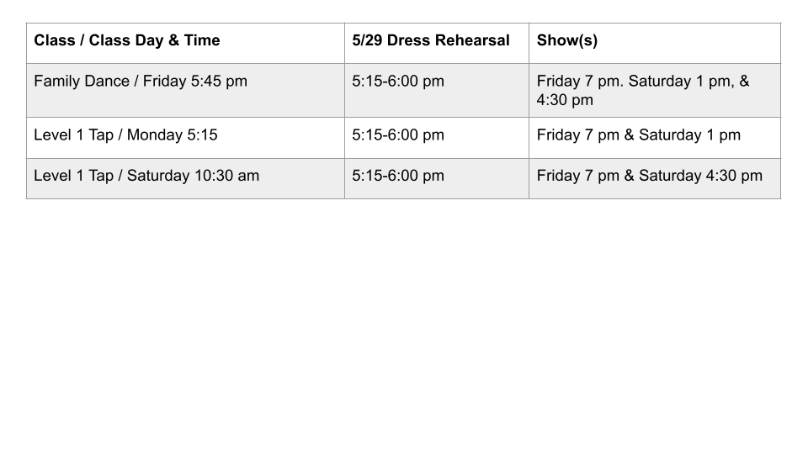Click 'Saturday 1 pm' in Monday Tap row

pos(689,135)
